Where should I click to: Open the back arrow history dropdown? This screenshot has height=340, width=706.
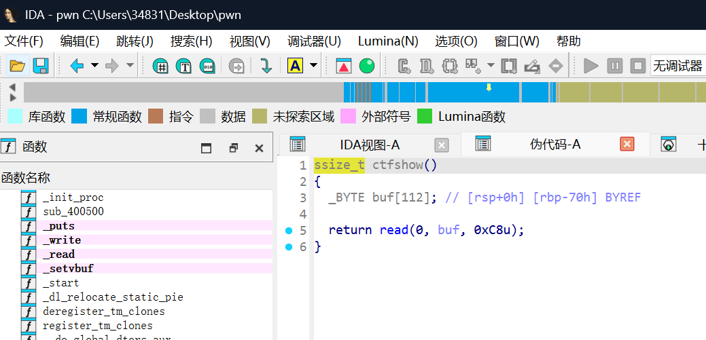click(94, 66)
